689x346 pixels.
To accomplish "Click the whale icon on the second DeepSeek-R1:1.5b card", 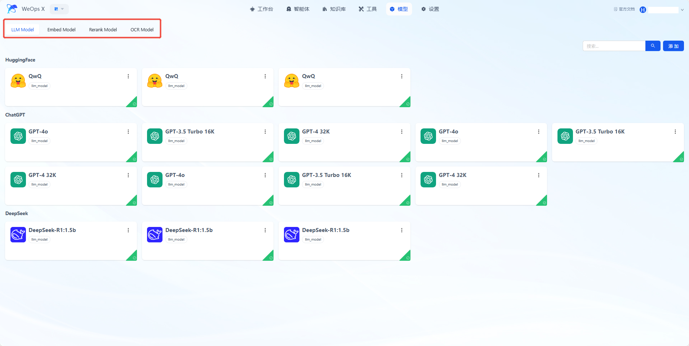I will pos(155,235).
